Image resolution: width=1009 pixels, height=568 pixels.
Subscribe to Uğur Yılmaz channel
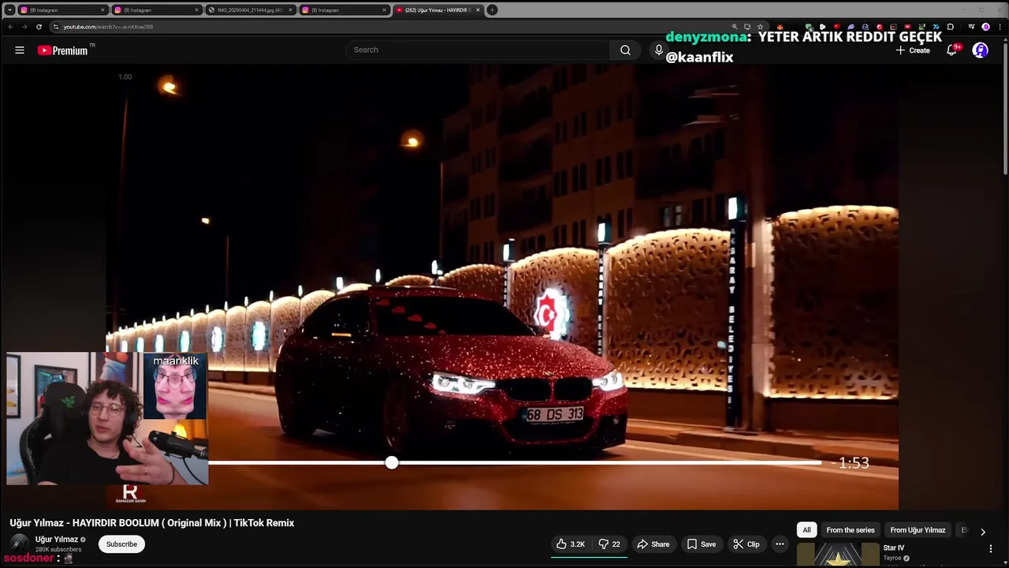121,544
